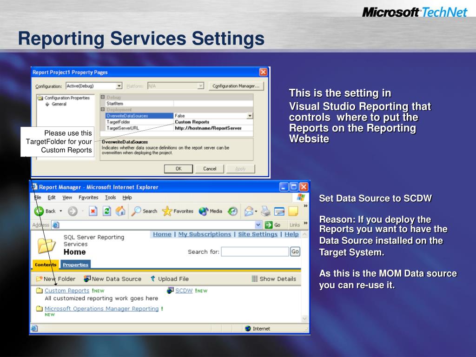Click Cancel in Property Pages dialog
Viewport: 476px width, 357px height.
(x=210, y=169)
